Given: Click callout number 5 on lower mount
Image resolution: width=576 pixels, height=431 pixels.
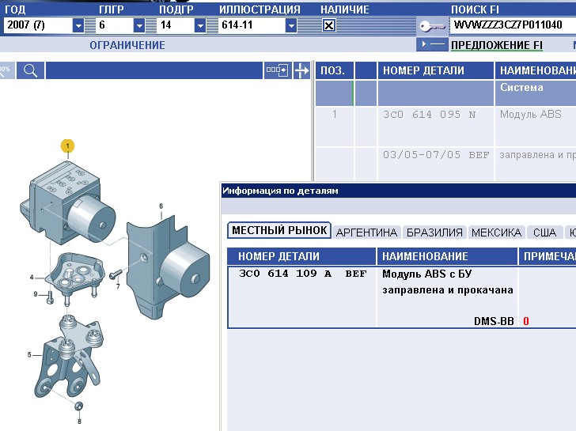Looking at the screenshot, I should pos(29,355).
